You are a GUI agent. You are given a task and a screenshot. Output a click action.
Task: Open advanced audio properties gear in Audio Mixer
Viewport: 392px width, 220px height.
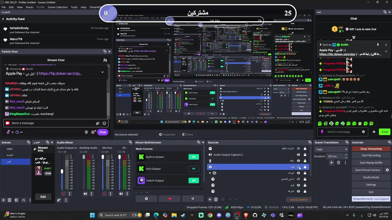pos(59,200)
